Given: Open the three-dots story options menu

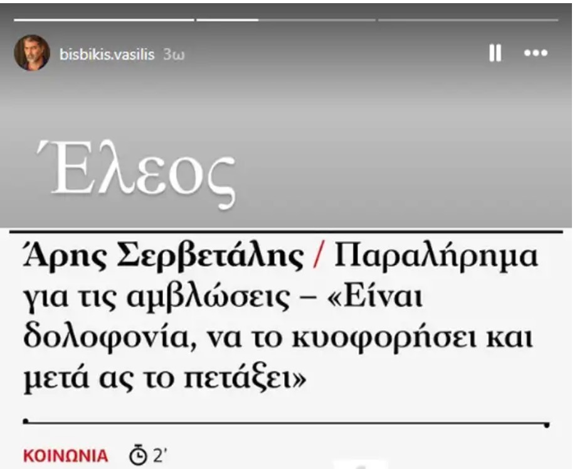Looking at the screenshot, I should point(536,53).
